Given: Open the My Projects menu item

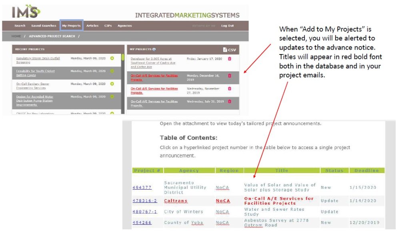Looking at the screenshot, I should 71,25.
